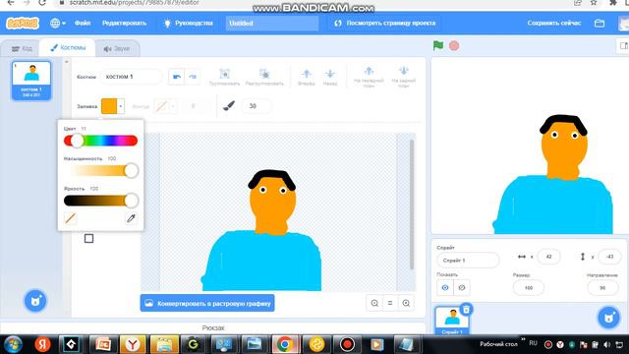Open the language globe menu
This screenshot has width=629, height=354.
tap(58, 23)
